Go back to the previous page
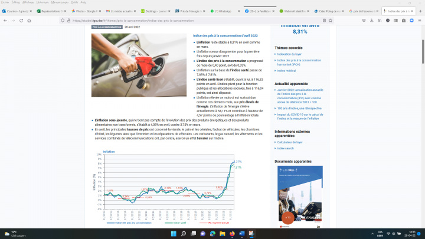Viewport: 425px width, 239px height. [x=5, y=21]
